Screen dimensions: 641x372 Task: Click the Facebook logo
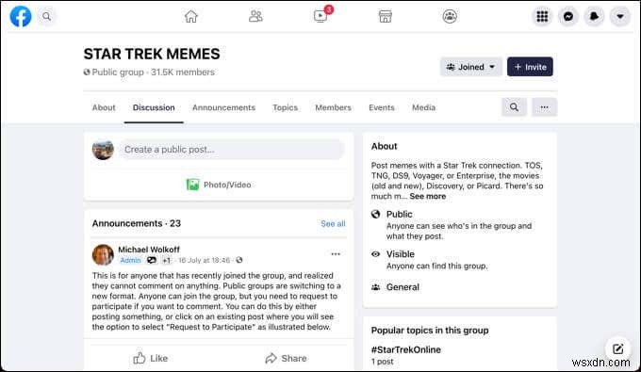click(21, 16)
